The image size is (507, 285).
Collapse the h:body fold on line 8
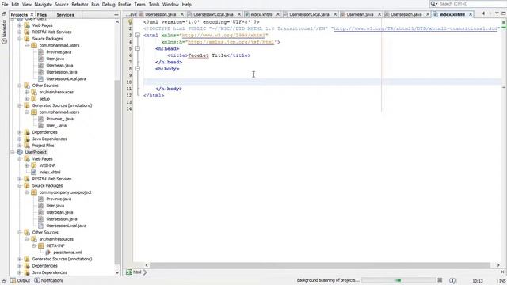click(138, 69)
